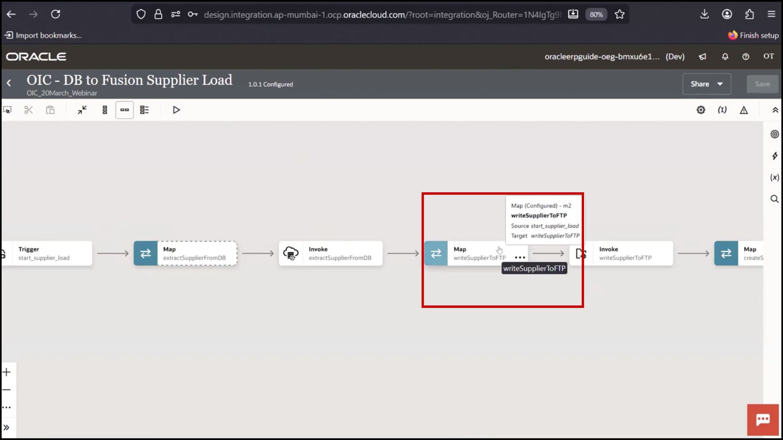Image resolution: width=783 pixels, height=440 pixels.
Task: Open the Firefox account icon
Action: click(x=727, y=14)
